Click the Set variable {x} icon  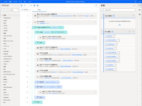35,22
